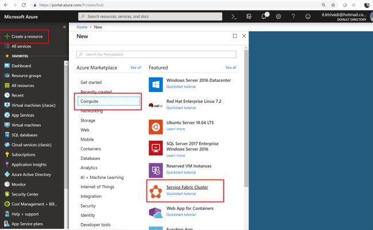Click the Azure Active Directory icon
373x230 pixels.
(x=7, y=174)
